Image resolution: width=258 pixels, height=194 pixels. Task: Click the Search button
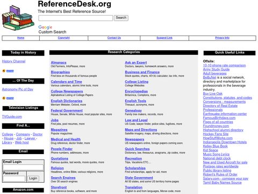[121, 18]
